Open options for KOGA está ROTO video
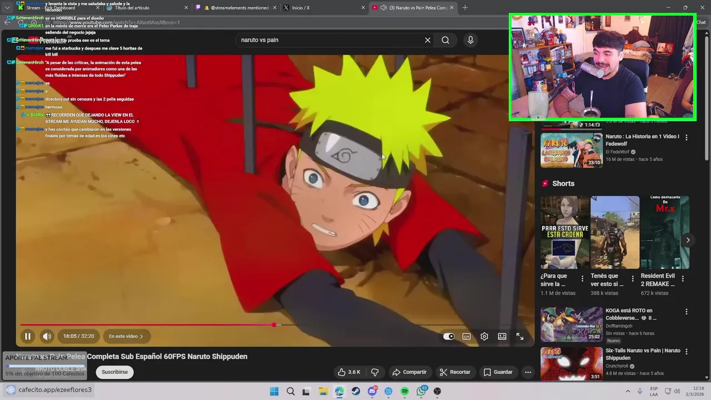 (687, 312)
